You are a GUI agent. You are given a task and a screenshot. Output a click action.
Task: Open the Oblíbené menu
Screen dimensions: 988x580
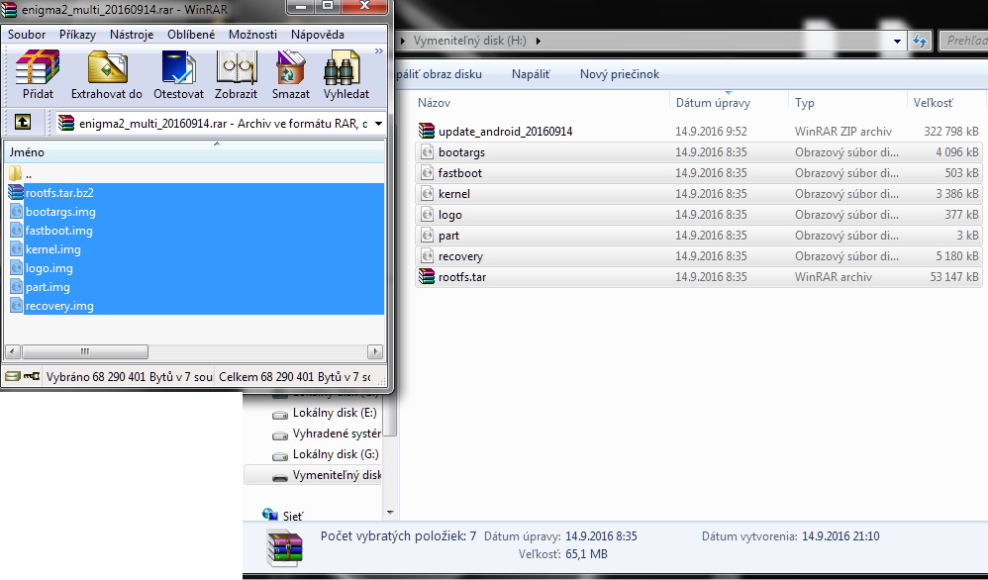191,35
